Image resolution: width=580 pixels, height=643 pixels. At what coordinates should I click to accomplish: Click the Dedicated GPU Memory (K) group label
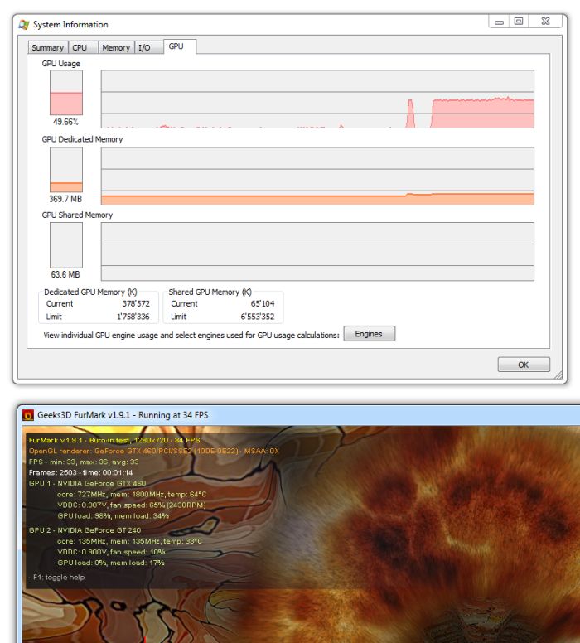90,292
